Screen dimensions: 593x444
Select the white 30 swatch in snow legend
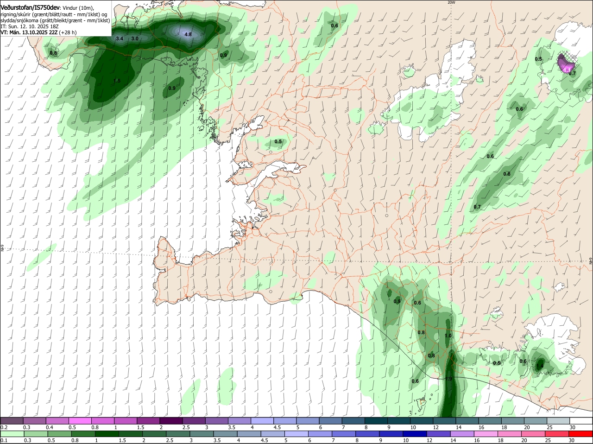pos(581,420)
